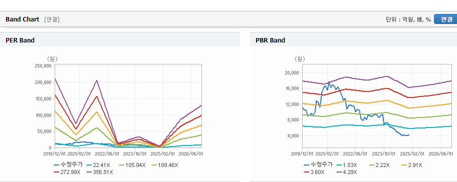Click 100,000 y-axis label in PER chart
Screen dimensions: 457x182
(44, 115)
